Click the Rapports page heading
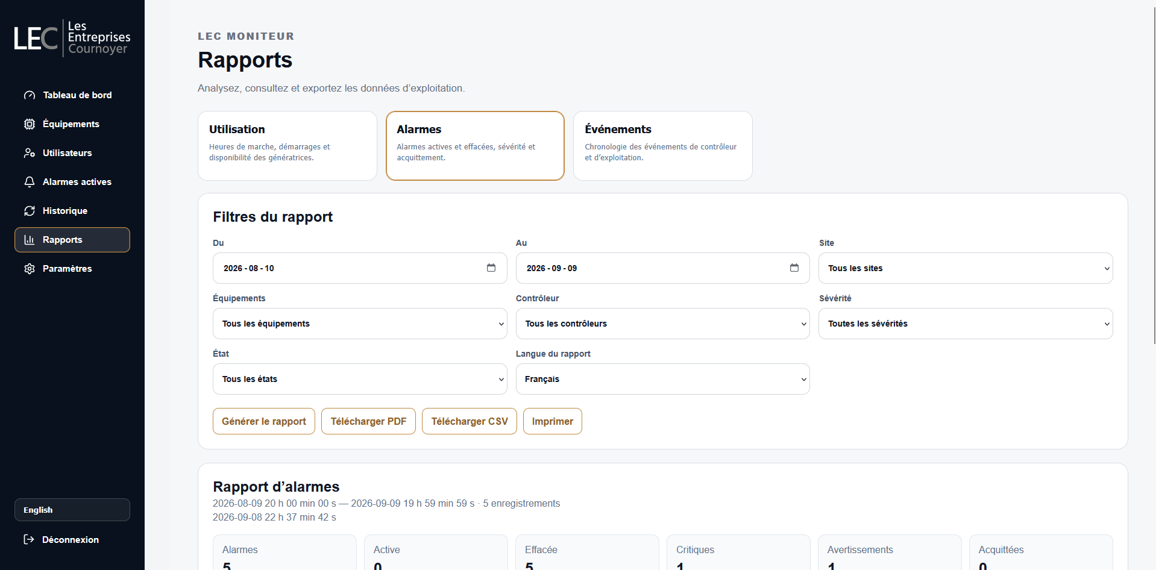 (x=245, y=60)
